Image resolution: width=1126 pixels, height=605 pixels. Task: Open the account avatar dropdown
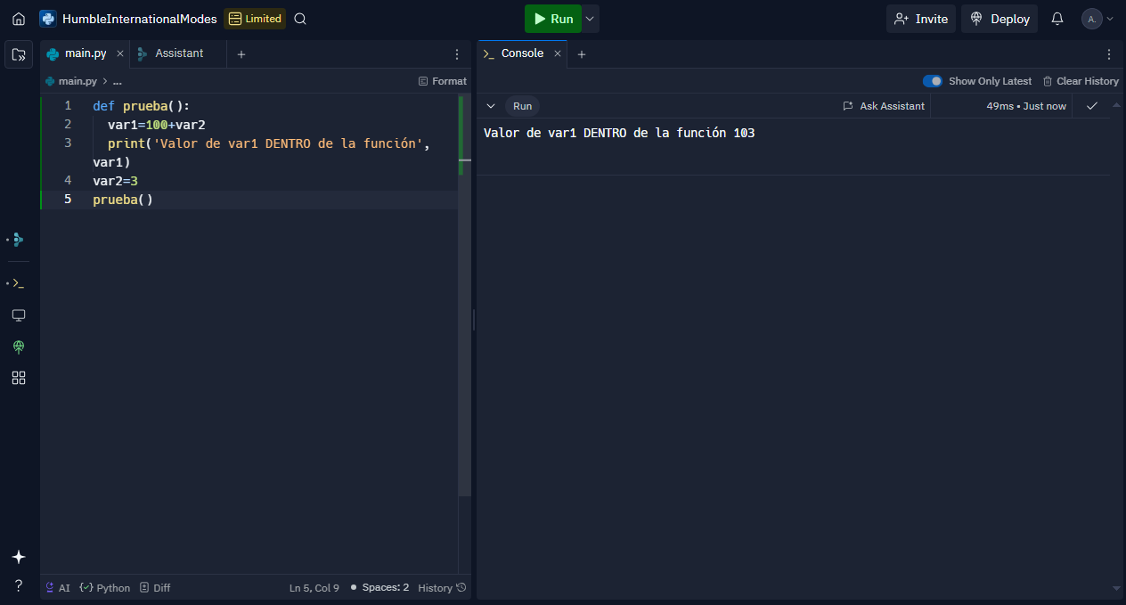(x=1097, y=19)
